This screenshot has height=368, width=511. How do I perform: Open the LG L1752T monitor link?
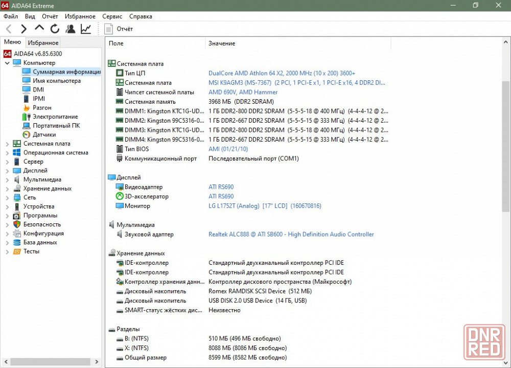265,206
